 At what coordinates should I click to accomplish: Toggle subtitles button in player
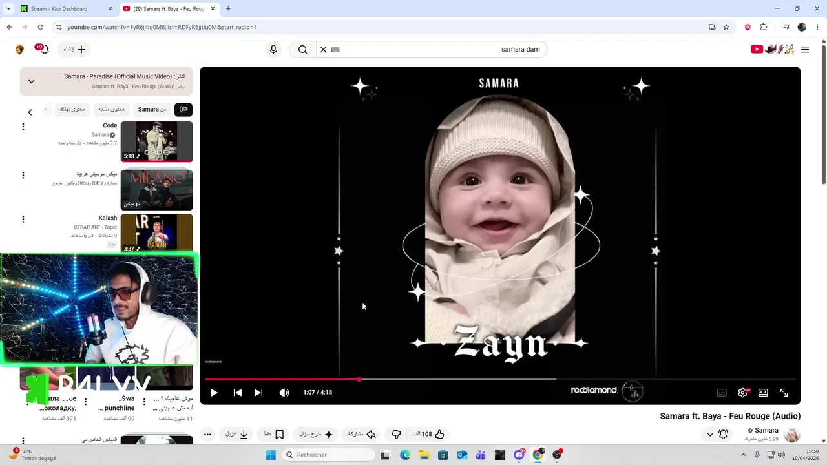click(x=722, y=393)
